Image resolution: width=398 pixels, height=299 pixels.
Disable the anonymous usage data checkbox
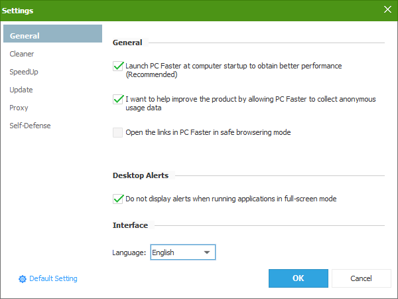point(118,99)
